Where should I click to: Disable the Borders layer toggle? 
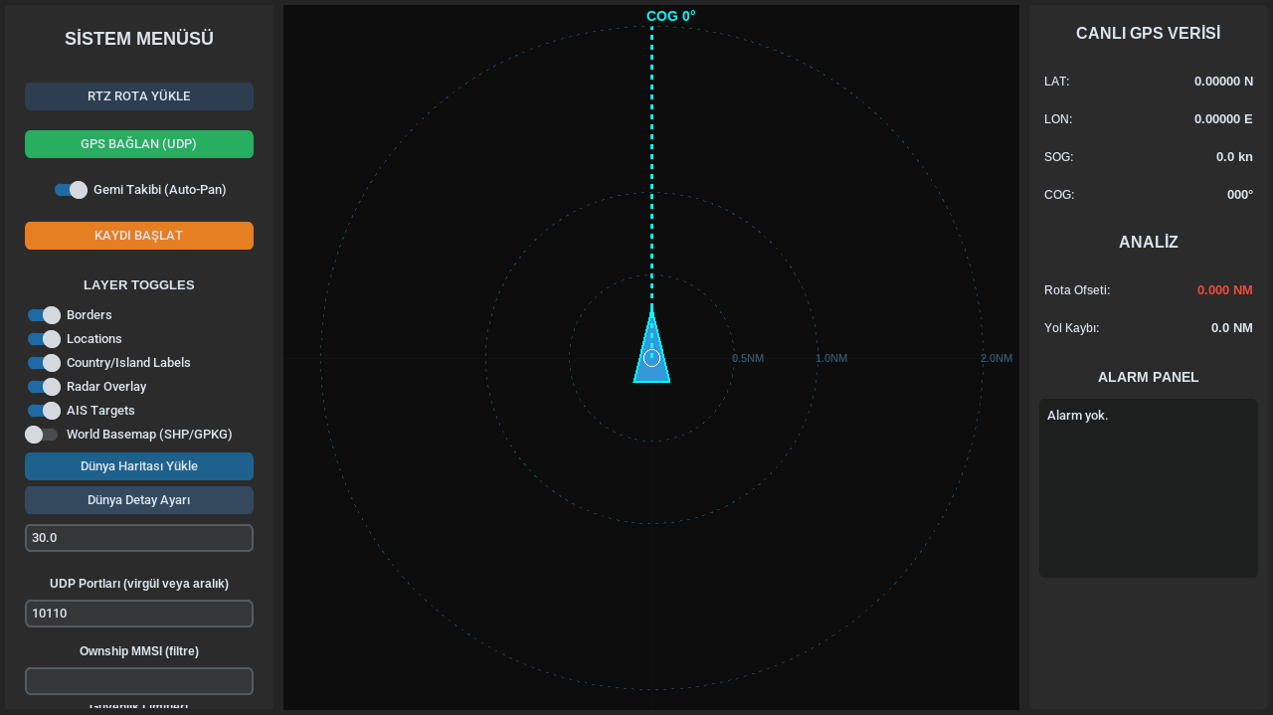click(x=44, y=315)
